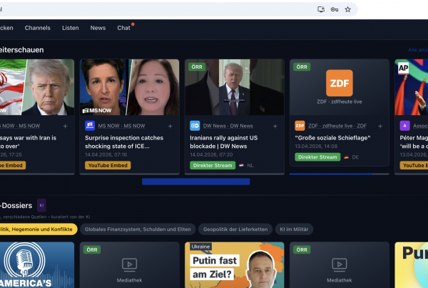
Task: Click the install app icon in address bar
Action: point(321,9)
